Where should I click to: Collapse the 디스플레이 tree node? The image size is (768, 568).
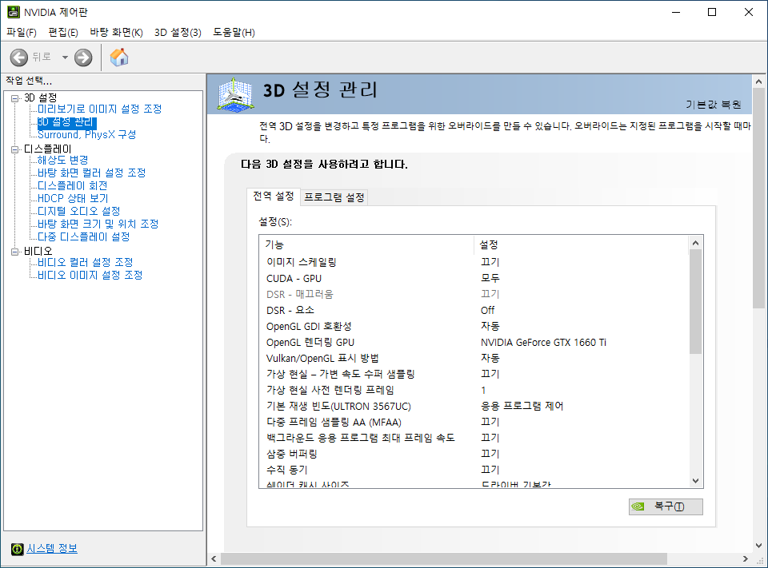(x=14, y=149)
